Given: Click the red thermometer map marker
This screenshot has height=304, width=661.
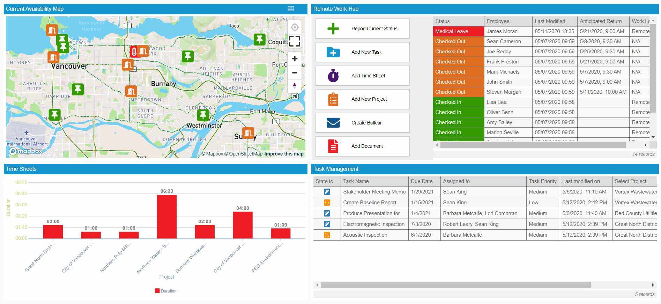Looking at the screenshot, I should tap(134, 52).
